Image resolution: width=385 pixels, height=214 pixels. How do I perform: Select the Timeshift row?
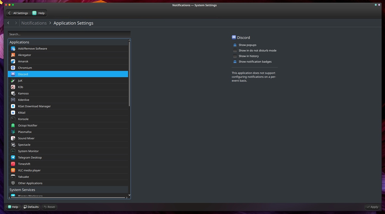point(68,164)
